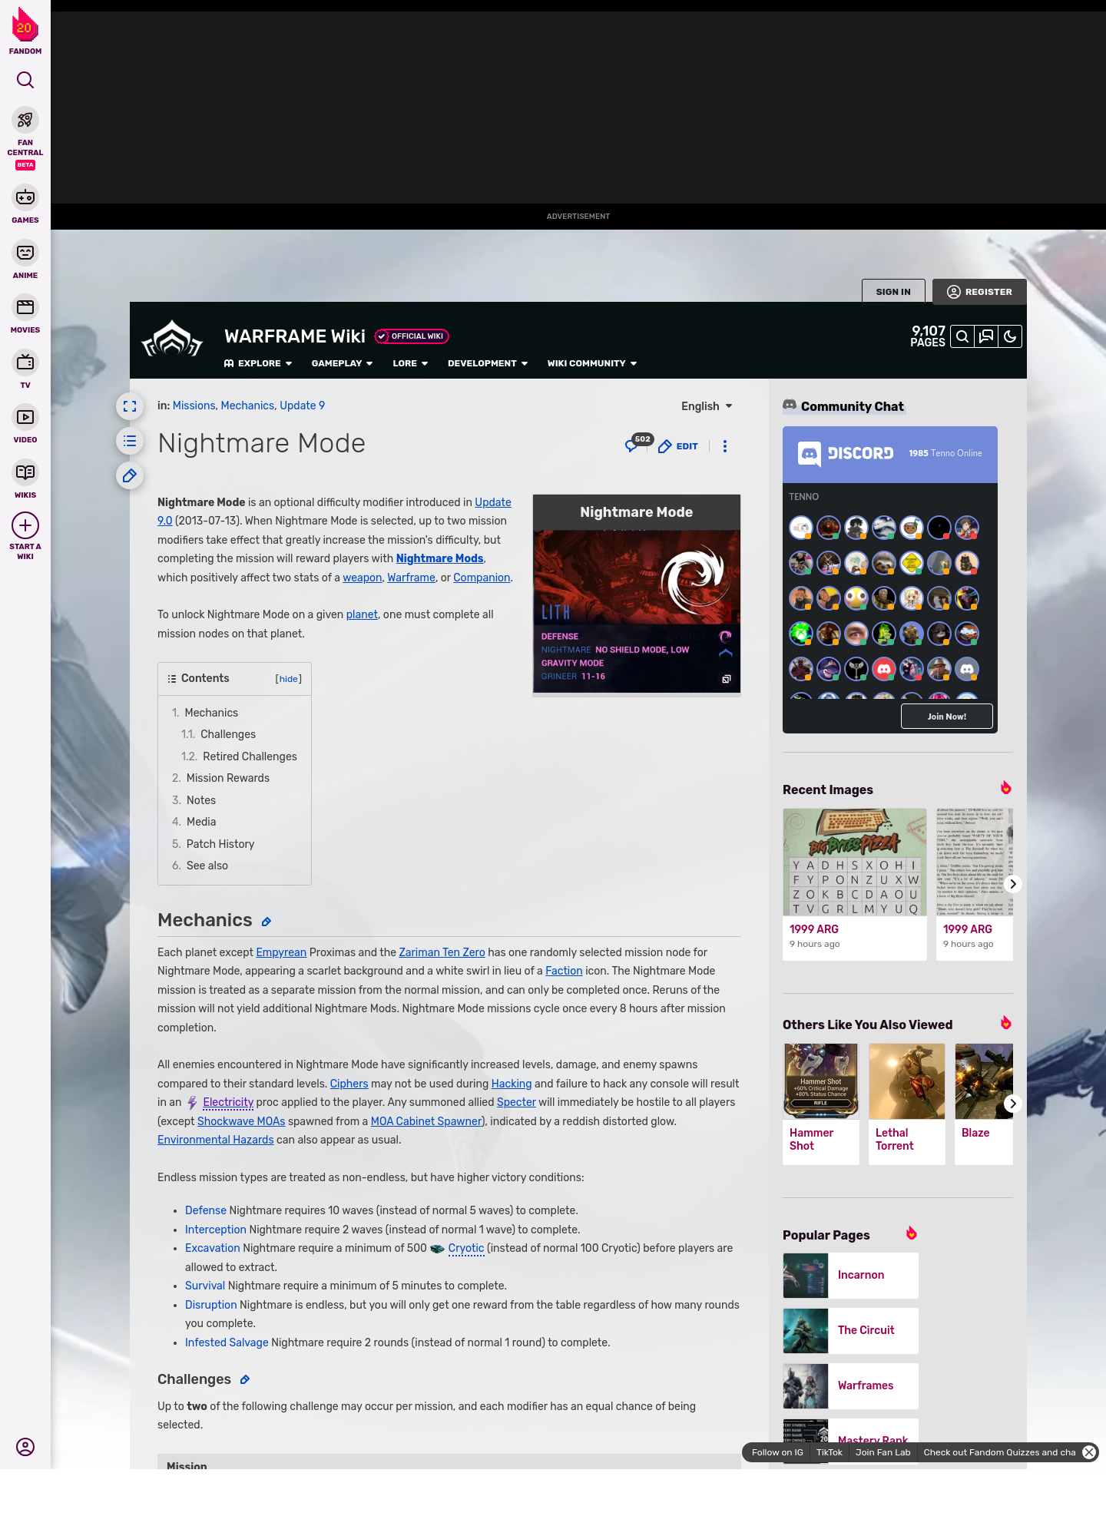Show next Recent Images with arrow
The height and width of the screenshot is (1536, 1106).
[1013, 884]
